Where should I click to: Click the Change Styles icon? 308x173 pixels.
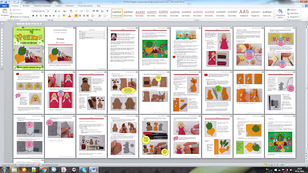click(x=280, y=12)
